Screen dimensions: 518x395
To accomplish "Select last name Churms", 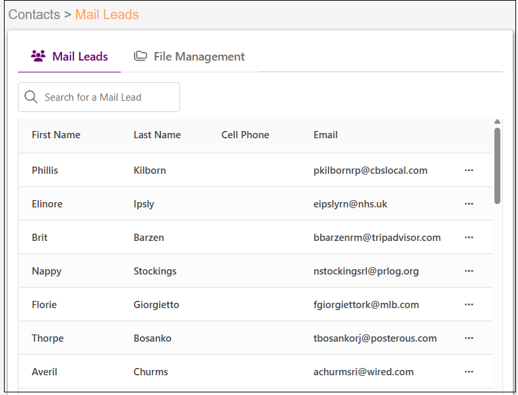I will tap(150, 372).
